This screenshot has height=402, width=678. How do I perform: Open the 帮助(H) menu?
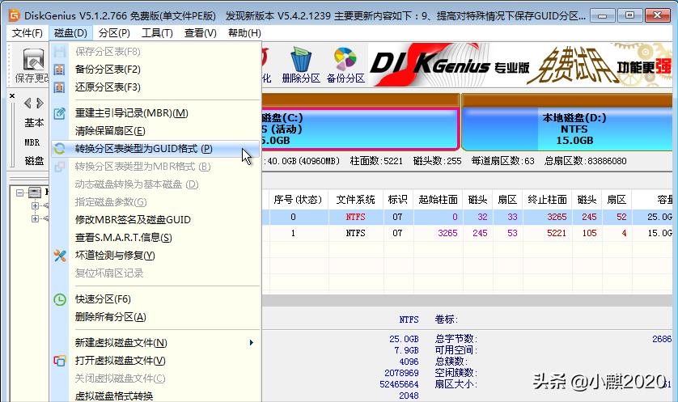click(x=244, y=33)
